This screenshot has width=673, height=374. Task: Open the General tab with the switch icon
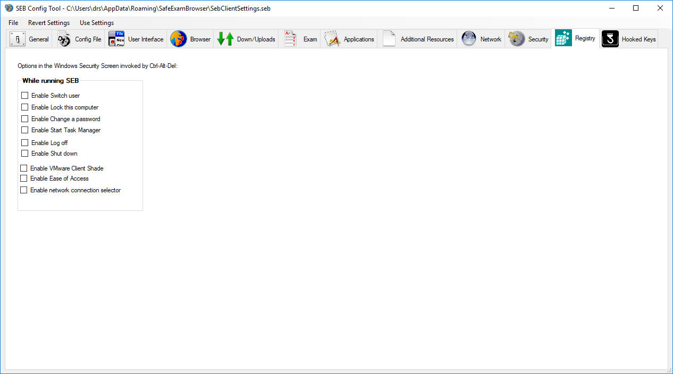pyautogui.click(x=18, y=39)
